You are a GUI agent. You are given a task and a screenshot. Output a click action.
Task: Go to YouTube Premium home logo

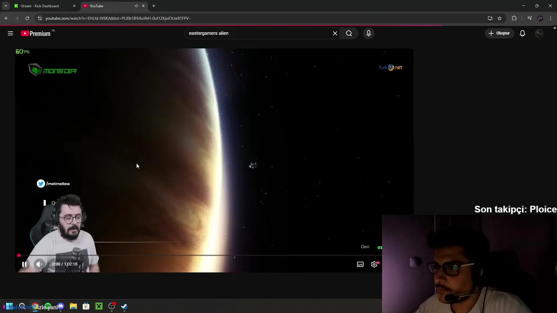coord(36,33)
